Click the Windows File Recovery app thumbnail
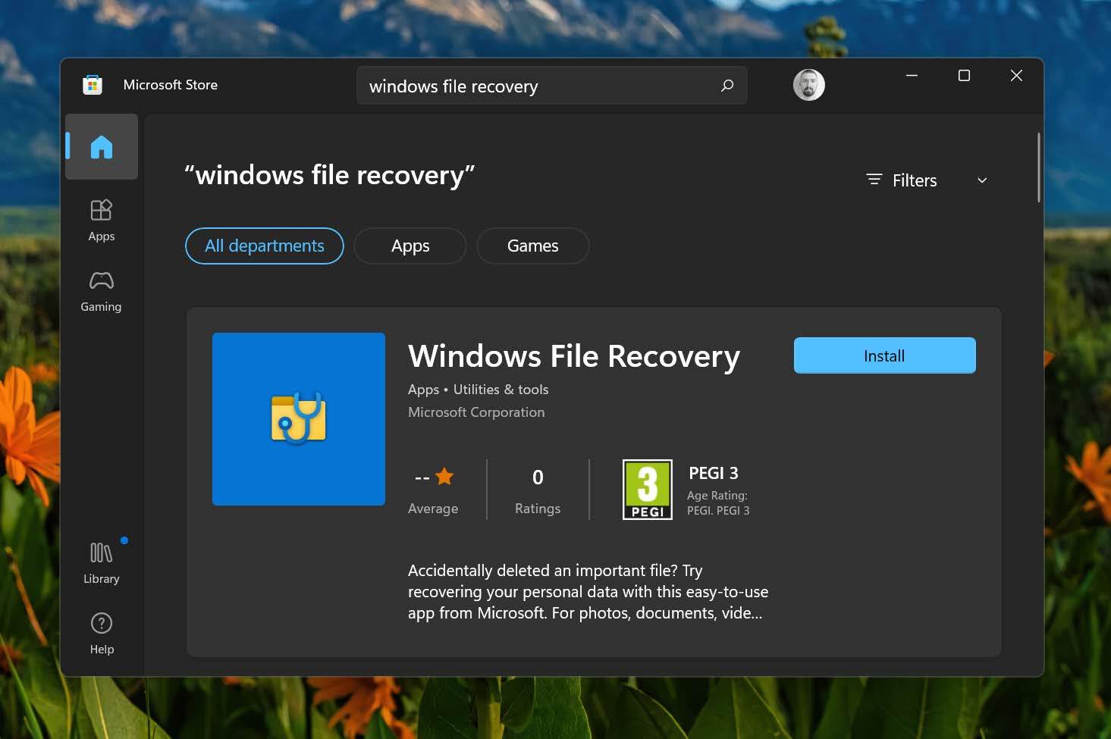The image size is (1111, 739). [299, 419]
